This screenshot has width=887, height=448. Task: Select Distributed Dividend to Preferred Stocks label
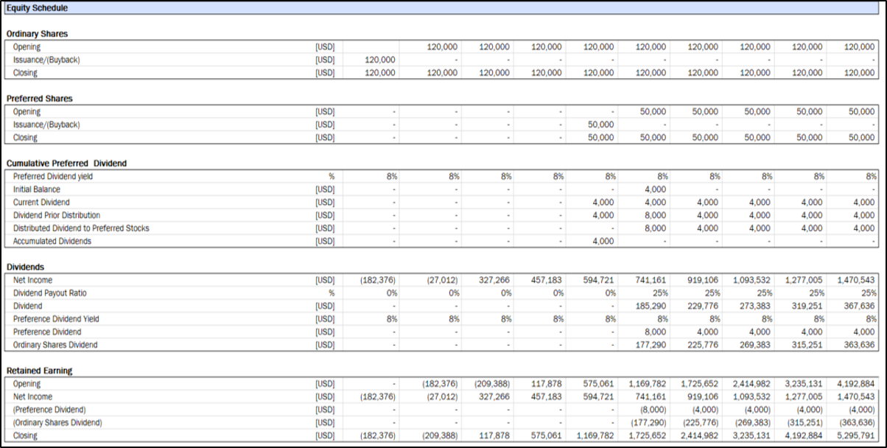pyautogui.click(x=81, y=228)
